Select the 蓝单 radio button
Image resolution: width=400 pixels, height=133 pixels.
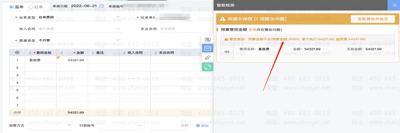click(11, 7)
